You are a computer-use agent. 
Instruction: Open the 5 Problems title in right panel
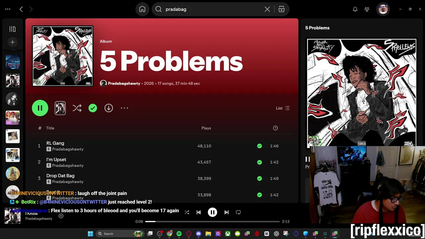317,28
